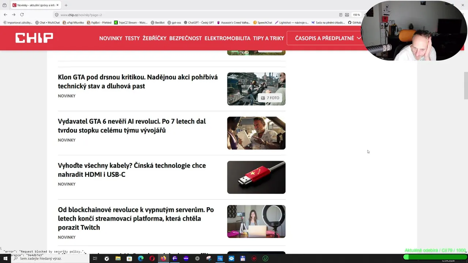Open ŽEBŘÍČKY menu item
This screenshot has width=468, height=263.
click(x=154, y=38)
